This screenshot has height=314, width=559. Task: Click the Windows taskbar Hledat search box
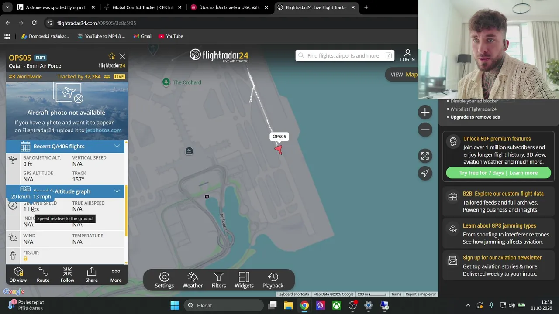(x=223, y=305)
